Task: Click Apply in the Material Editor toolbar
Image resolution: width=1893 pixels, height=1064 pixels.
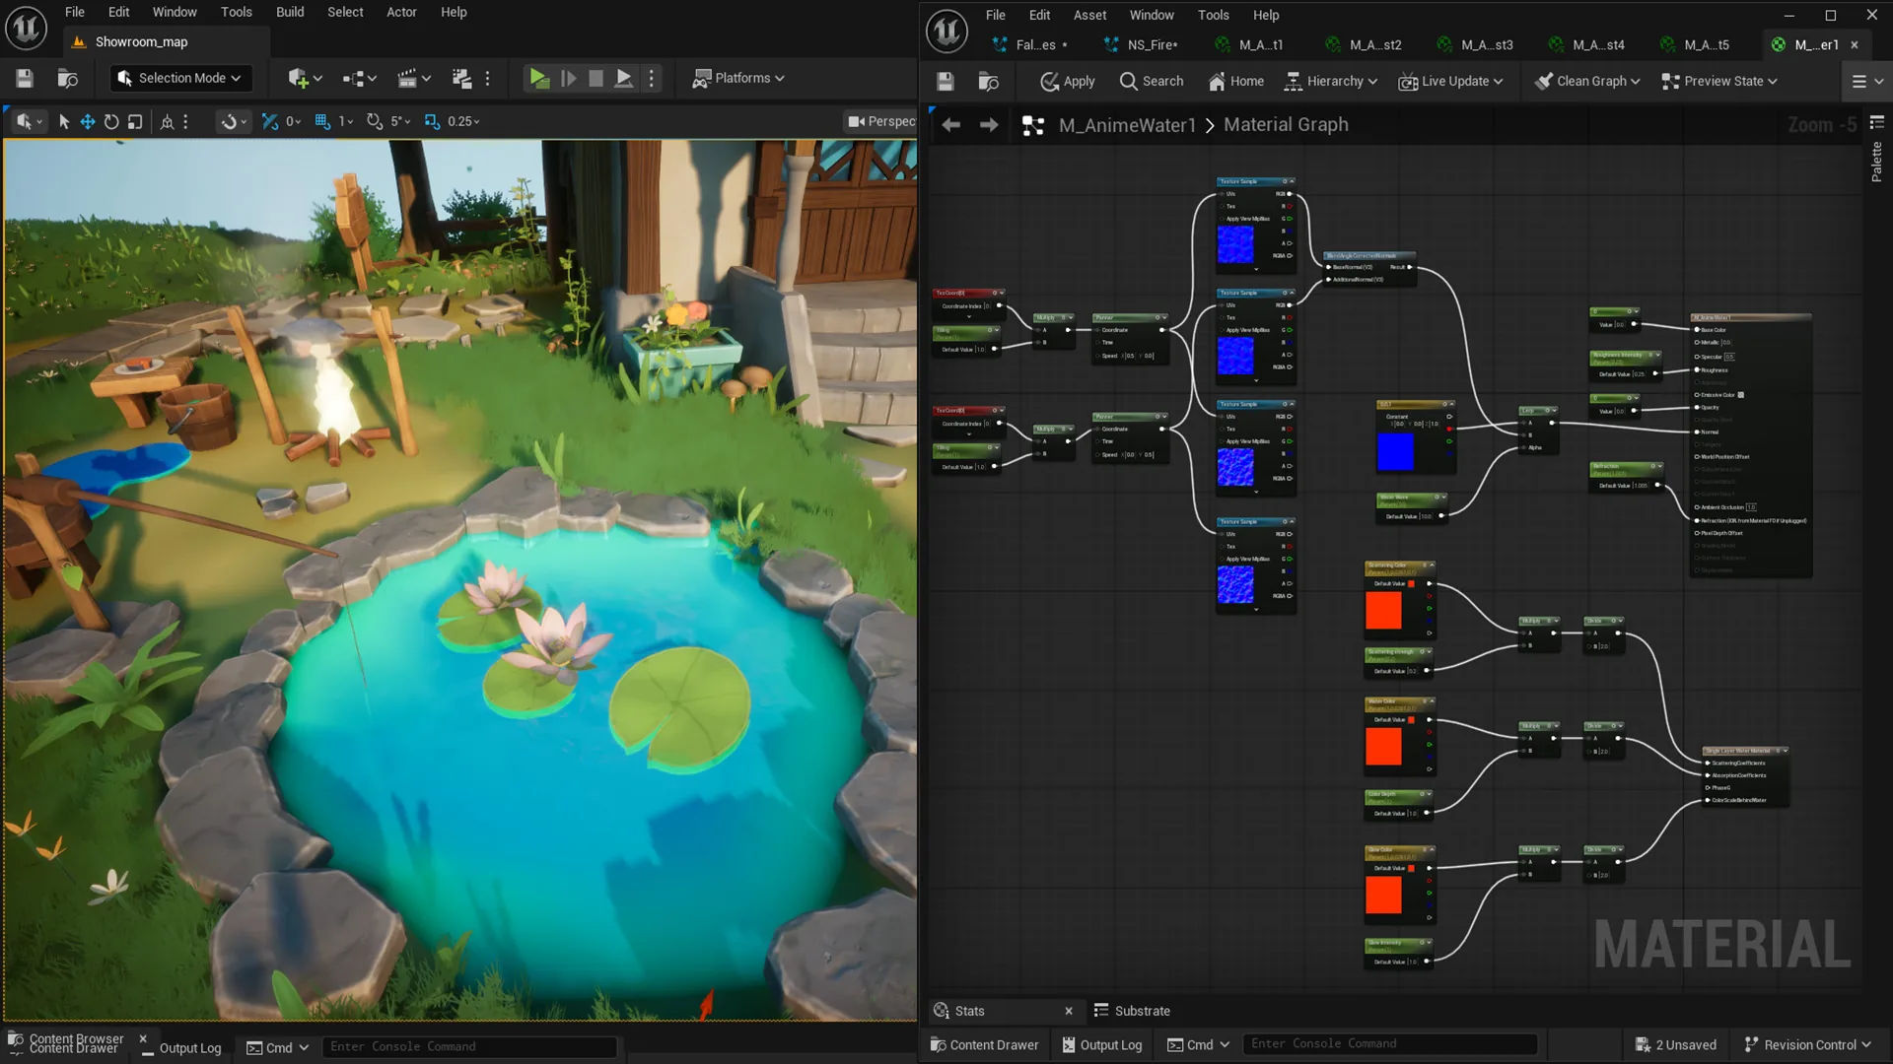Action: pos(1067,81)
